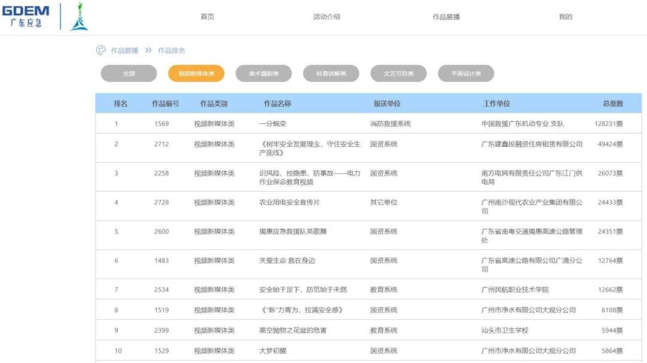Click vote count 128231票
Viewport: 647px width, 363px height.
pyautogui.click(x=609, y=123)
